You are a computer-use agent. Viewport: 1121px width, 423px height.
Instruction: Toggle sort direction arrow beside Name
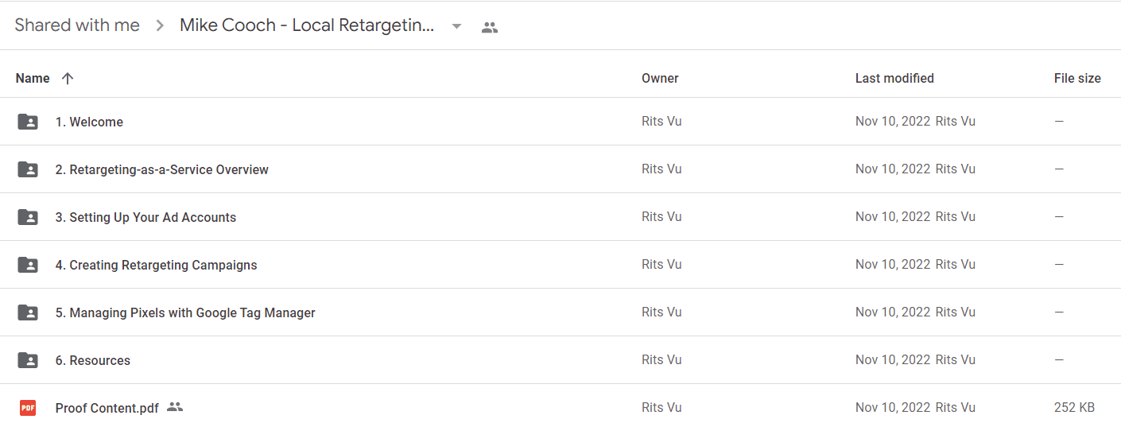pyautogui.click(x=68, y=78)
